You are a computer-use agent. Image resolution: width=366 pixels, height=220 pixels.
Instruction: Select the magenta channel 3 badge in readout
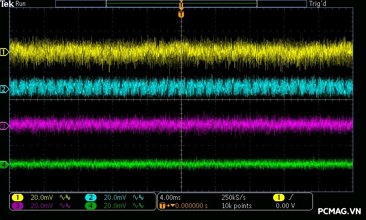click(x=17, y=206)
